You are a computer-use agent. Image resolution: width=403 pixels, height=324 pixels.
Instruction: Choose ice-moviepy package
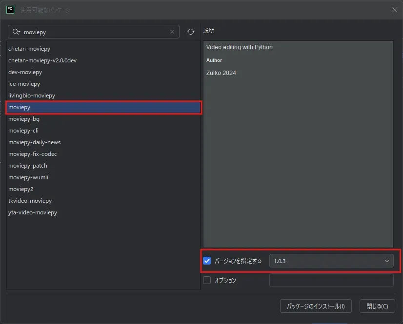coord(103,84)
